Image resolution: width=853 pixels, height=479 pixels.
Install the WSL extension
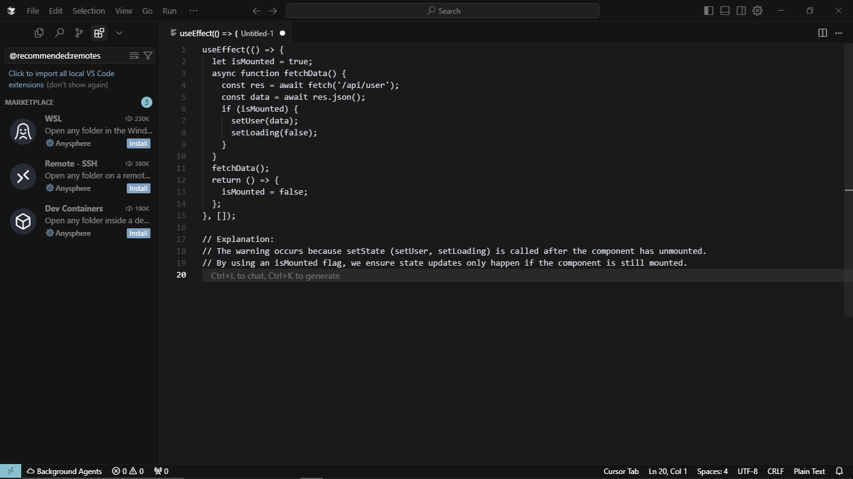[138, 143]
